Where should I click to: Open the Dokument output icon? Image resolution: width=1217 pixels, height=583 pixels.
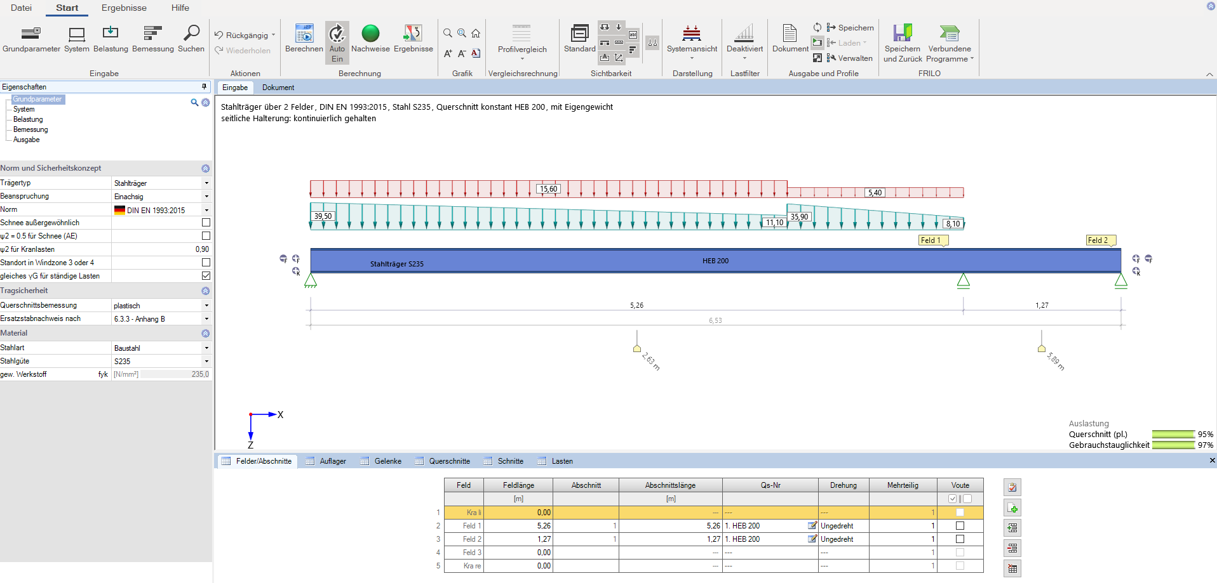790,34
